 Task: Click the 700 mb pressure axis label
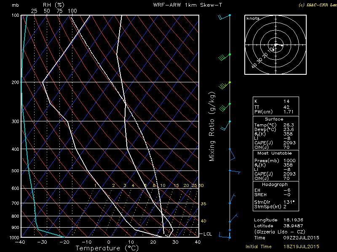point(15,203)
